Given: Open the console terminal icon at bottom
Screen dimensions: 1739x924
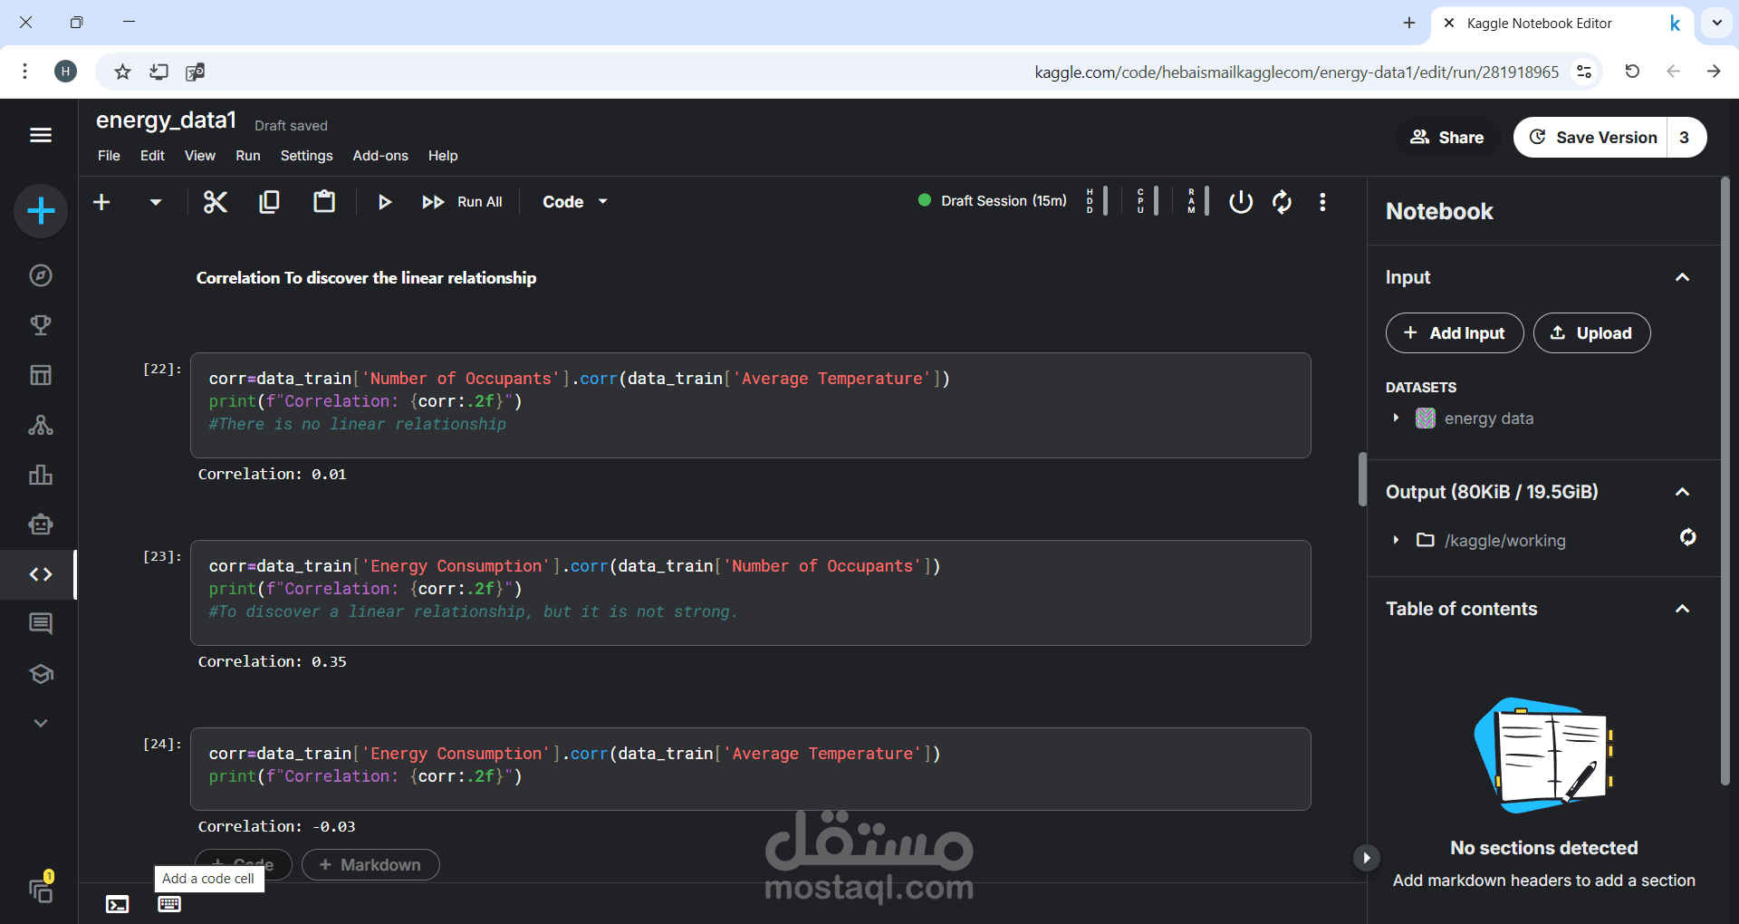Looking at the screenshot, I should tap(118, 904).
